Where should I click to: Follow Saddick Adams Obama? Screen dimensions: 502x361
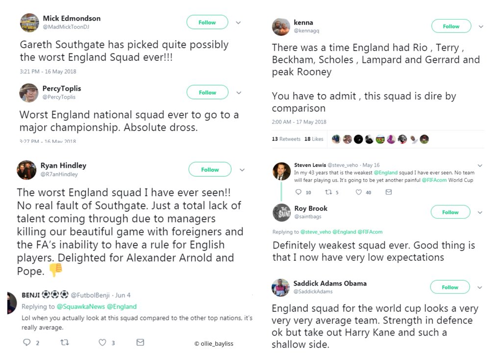[x=450, y=287]
